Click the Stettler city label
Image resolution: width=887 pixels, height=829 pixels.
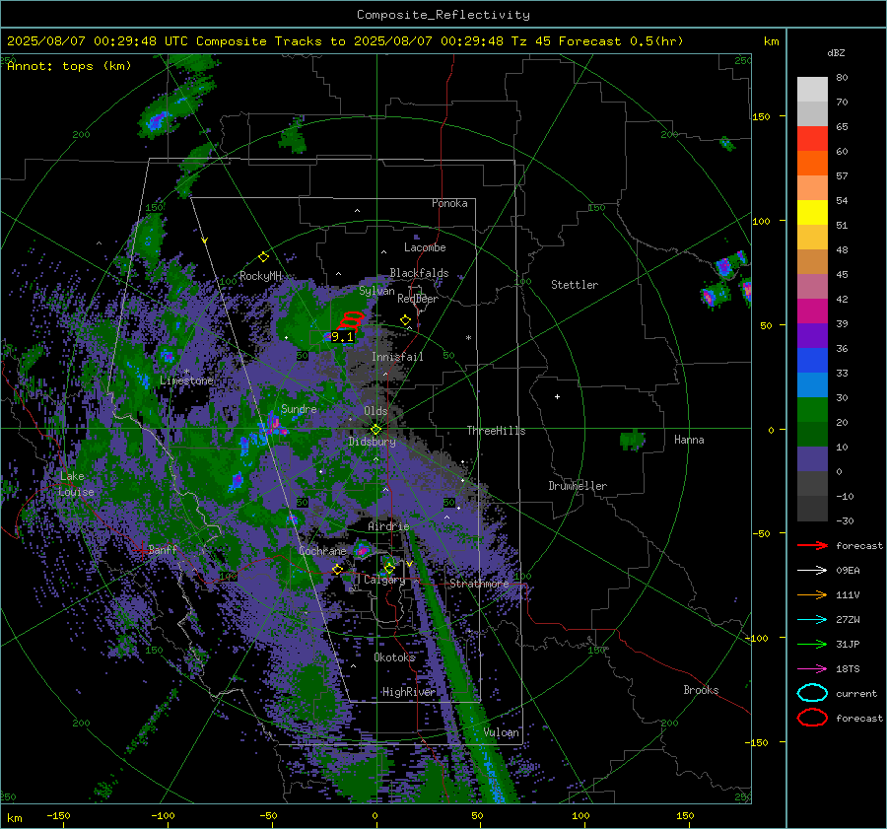[x=575, y=285]
